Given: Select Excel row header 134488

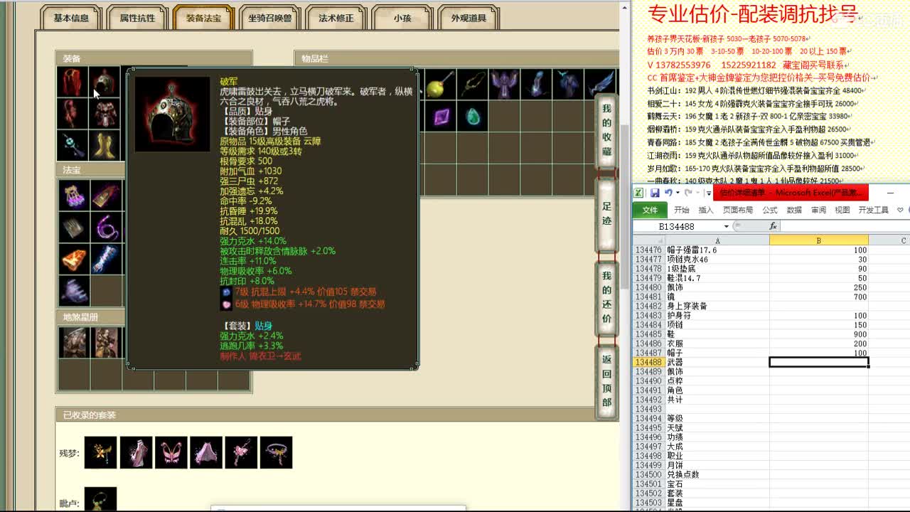Looking at the screenshot, I should click(x=648, y=363).
